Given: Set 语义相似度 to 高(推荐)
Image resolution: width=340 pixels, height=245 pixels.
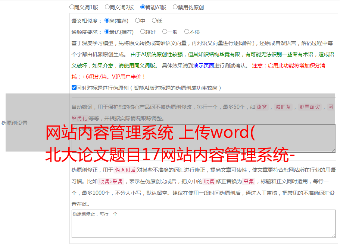Looking at the screenshot, I should click(107, 20).
